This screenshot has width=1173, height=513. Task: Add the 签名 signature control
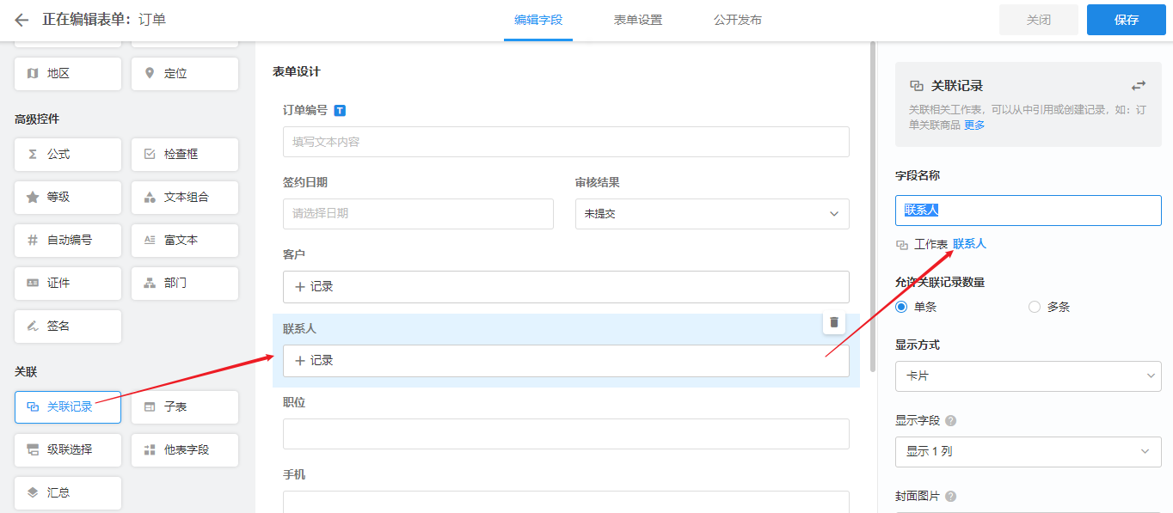68,327
